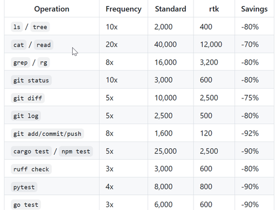Click the -92% savings value
This screenshot has height=210, width=280.
pos(250,133)
